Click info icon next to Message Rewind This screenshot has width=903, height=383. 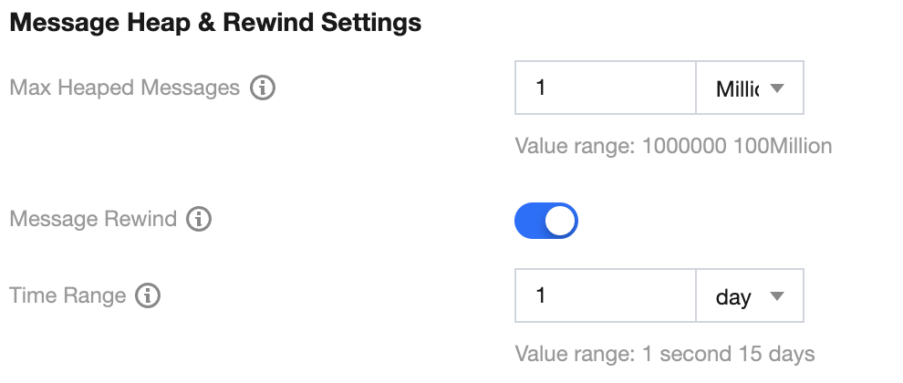pyautogui.click(x=199, y=220)
